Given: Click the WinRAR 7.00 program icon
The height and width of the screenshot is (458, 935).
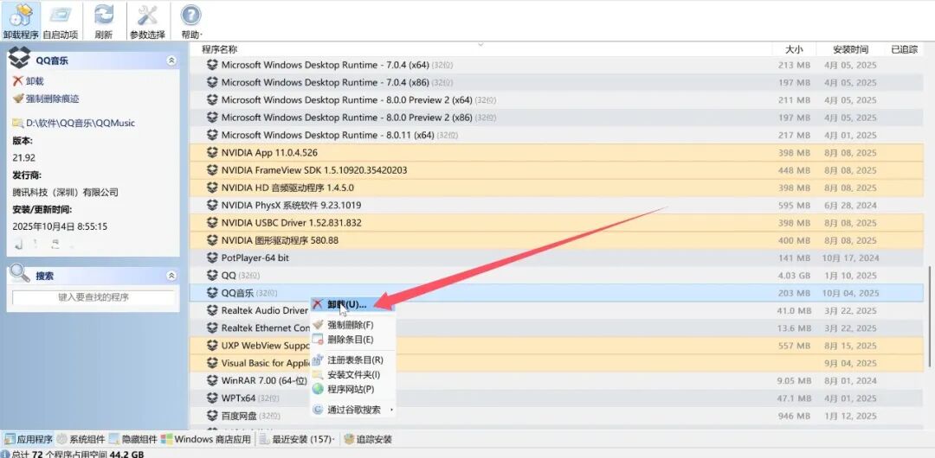Looking at the screenshot, I should pos(212,380).
